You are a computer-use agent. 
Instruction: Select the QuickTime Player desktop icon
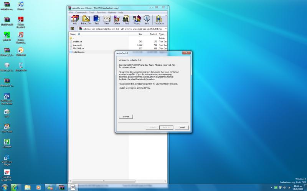7,160
